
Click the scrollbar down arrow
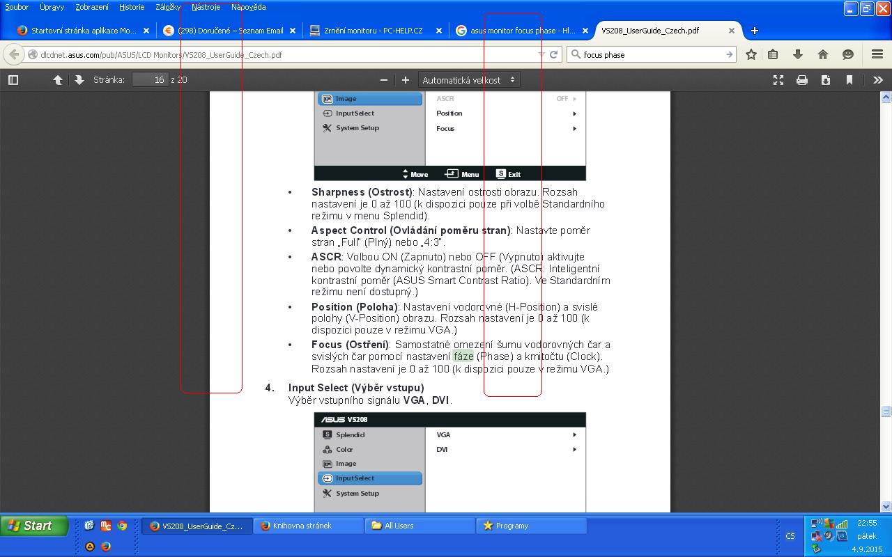(x=886, y=507)
